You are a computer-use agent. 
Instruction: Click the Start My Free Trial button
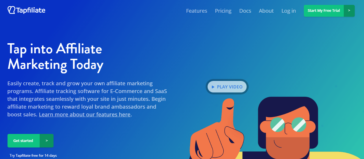click(329, 11)
